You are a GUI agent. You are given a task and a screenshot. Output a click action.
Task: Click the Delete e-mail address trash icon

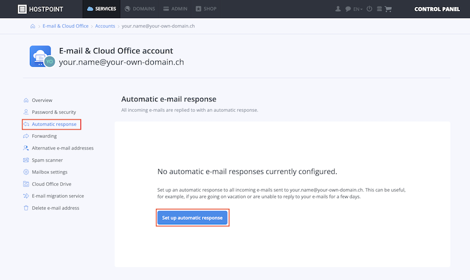pyautogui.click(x=26, y=208)
